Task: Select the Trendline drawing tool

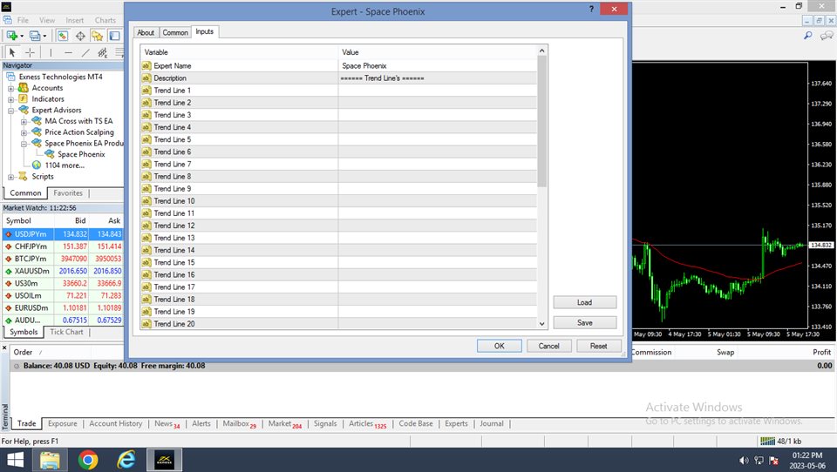Action: [x=85, y=52]
